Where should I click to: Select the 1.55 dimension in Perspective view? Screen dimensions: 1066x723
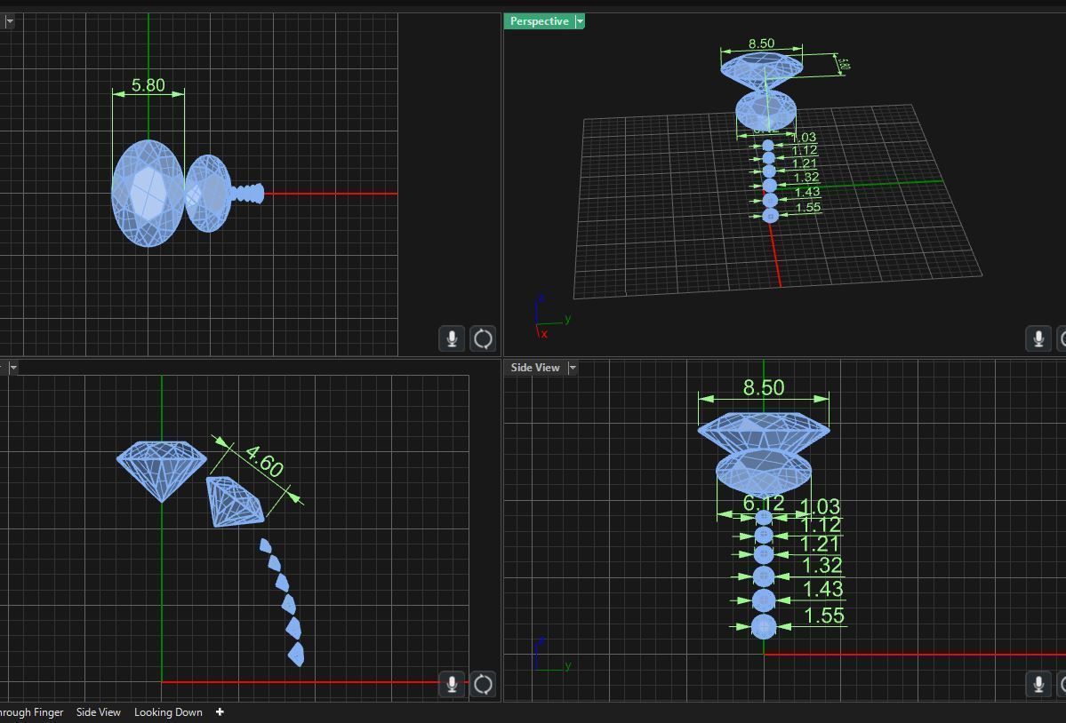click(808, 208)
